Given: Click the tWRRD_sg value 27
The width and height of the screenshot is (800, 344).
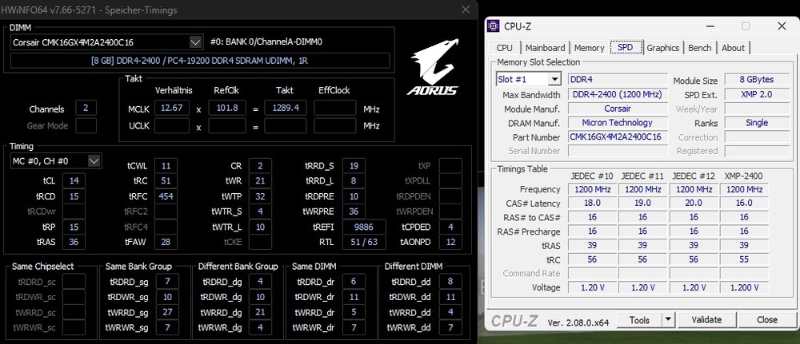Looking at the screenshot, I should pyautogui.click(x=168, y=312).
